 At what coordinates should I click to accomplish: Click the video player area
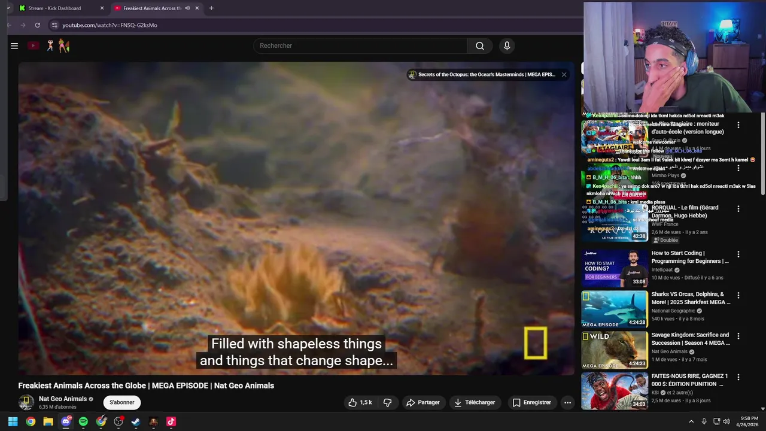(x=296, y=218)
